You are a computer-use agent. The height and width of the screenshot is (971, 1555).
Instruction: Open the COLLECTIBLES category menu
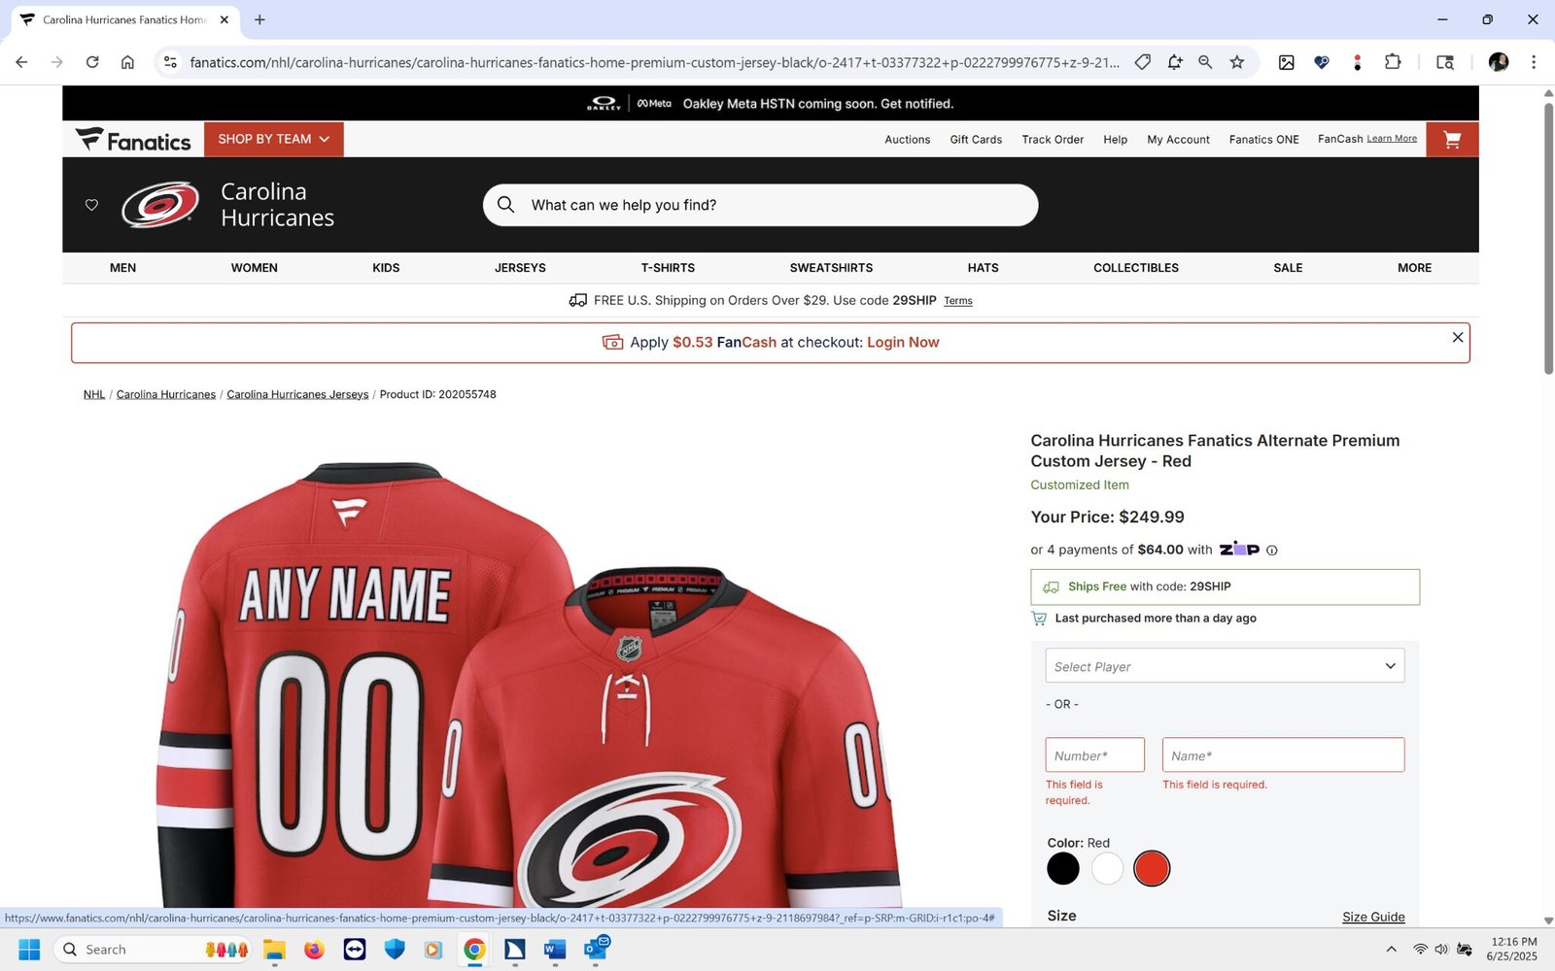point(1136,268)
